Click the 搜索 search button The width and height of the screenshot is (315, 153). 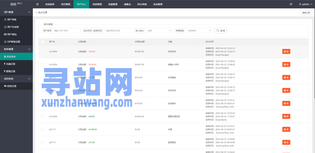tap(221, 30)
